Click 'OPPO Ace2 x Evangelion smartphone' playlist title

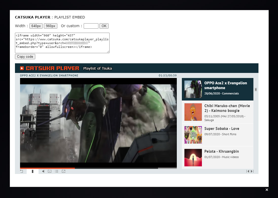coord(225,85)
